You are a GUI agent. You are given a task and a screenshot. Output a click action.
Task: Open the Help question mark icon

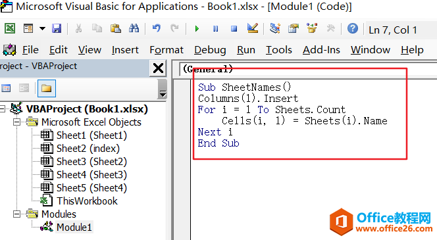[353, 28]
